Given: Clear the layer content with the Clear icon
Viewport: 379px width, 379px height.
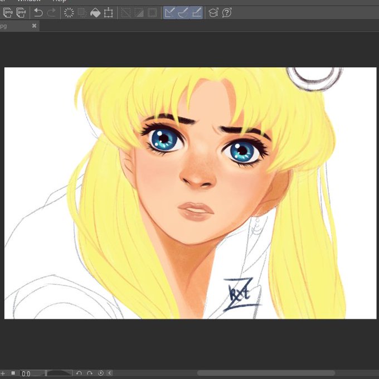Looking at the screenshot, I should tap(69, 13).
